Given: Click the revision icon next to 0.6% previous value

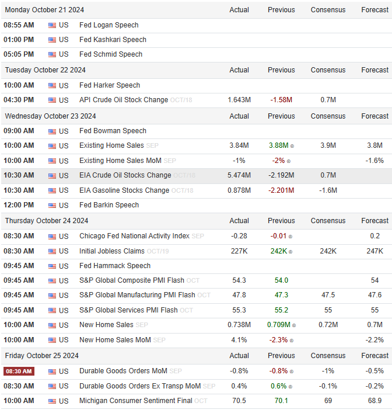Looking at the screenshot, I should pos(290,387).
